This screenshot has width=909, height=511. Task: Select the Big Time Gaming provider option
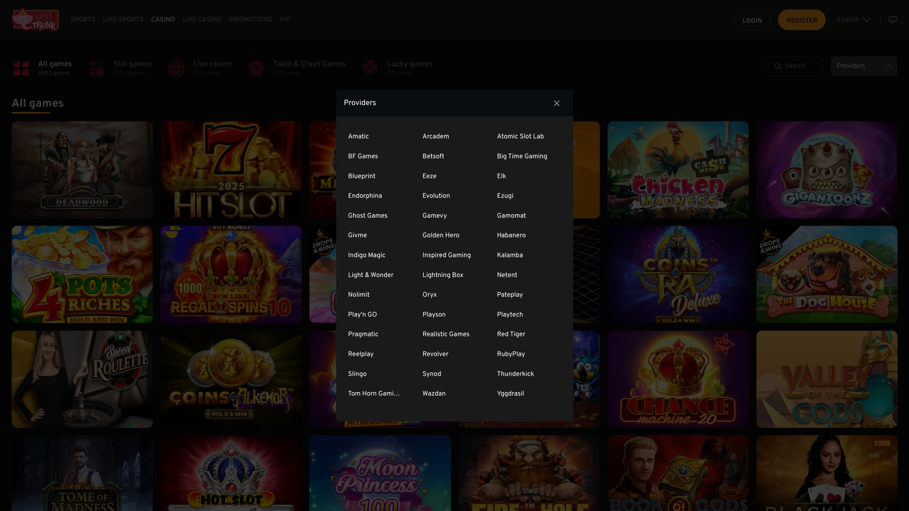point(522,156)
